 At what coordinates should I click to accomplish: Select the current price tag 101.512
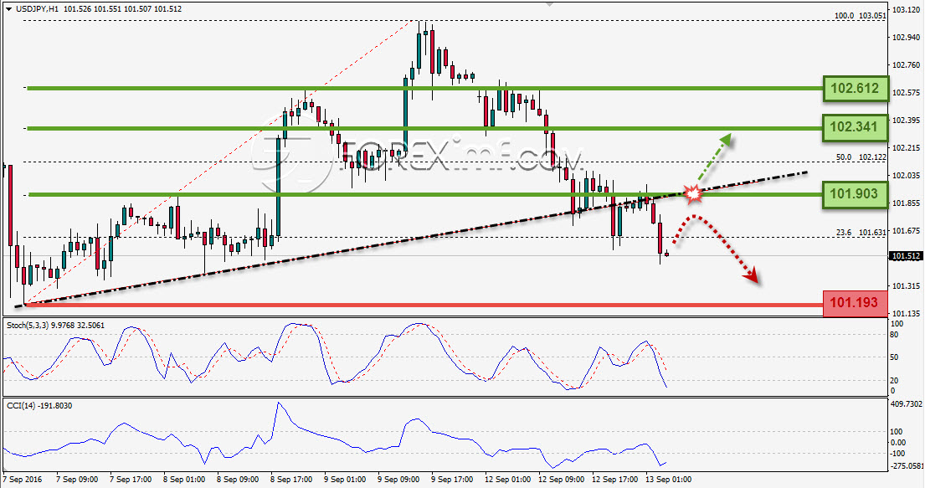[x=906, y=256]
